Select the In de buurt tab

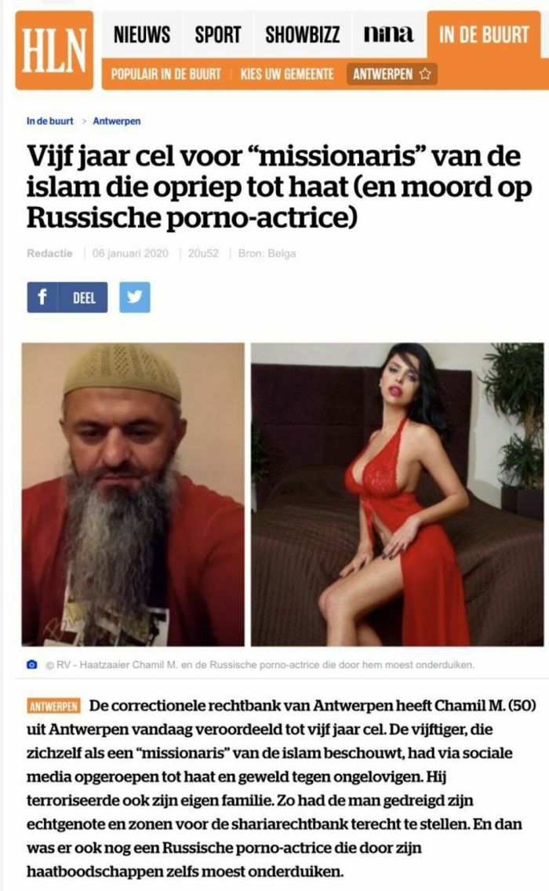click(484, 35)
